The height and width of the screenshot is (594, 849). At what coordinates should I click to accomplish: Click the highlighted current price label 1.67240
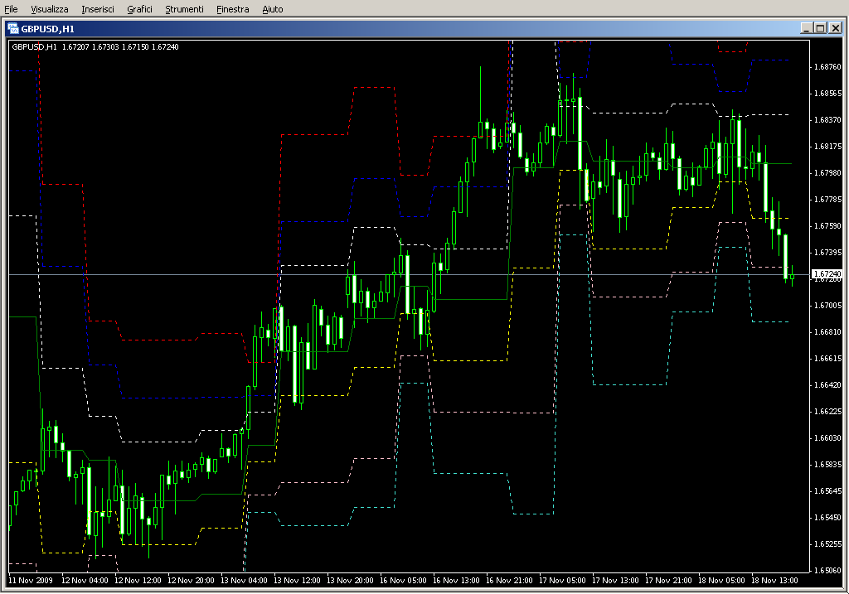coord(826,274)
